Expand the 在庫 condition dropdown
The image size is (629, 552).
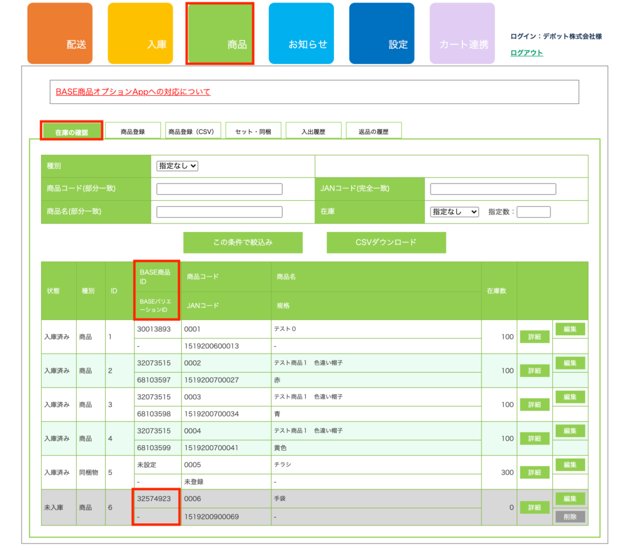tap(455, 212)
